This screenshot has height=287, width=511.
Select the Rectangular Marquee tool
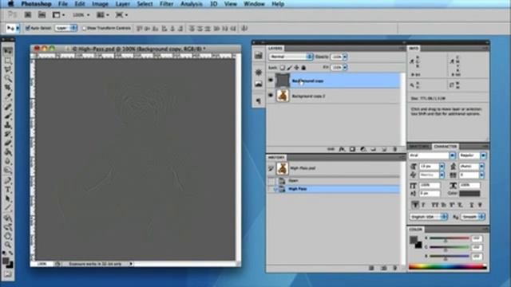pyautogui.click(x=8, y=61)
